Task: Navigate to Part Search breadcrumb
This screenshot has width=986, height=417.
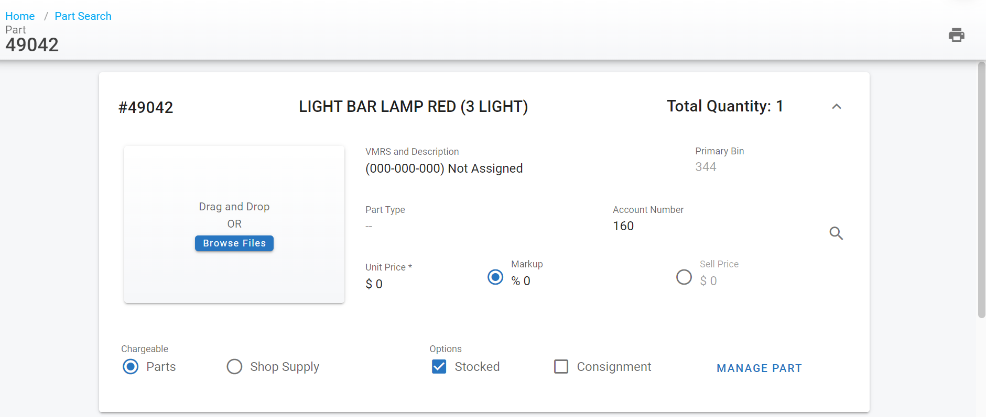Action: click(83, 16)
